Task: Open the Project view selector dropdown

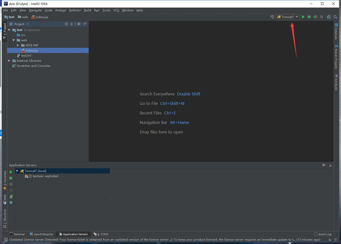Action: click(x=19, y=24)
